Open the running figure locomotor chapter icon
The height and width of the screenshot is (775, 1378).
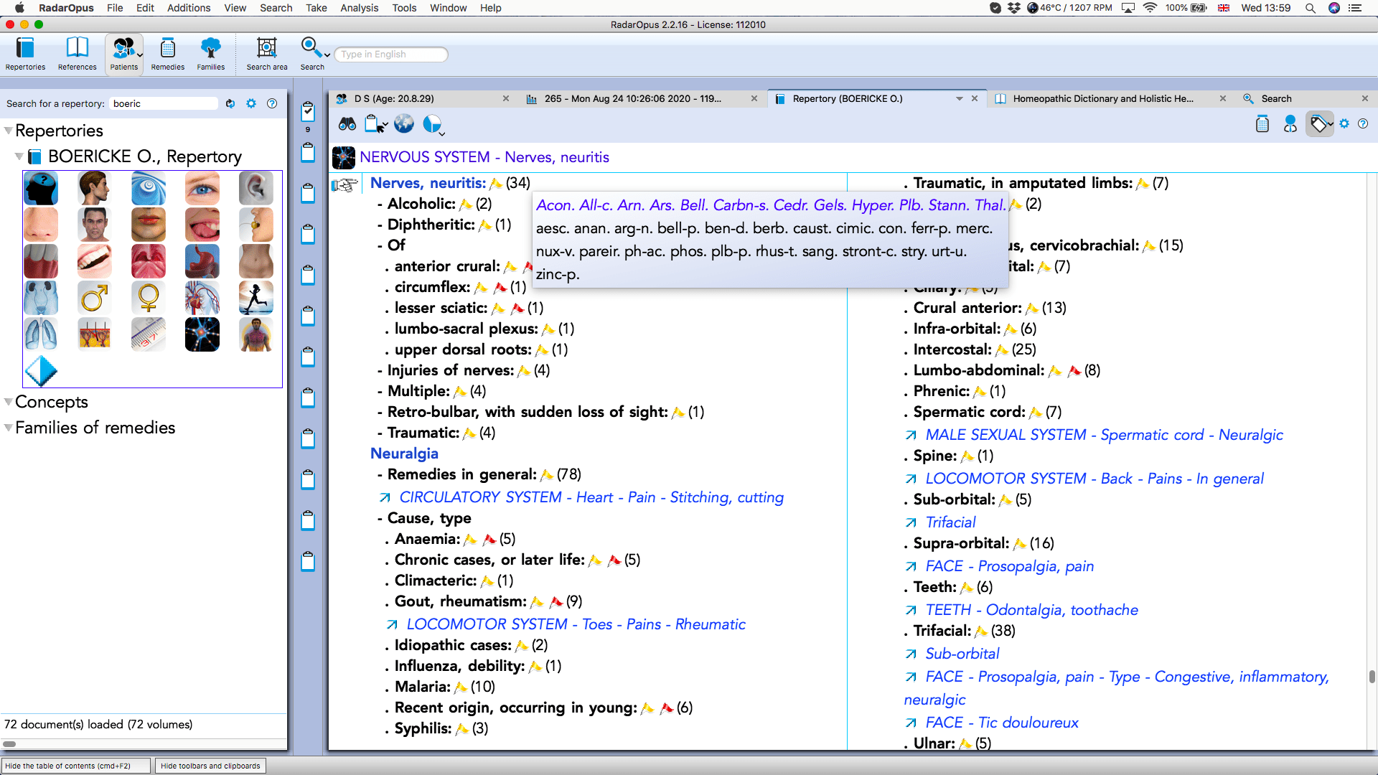click(x=256, y=298)
